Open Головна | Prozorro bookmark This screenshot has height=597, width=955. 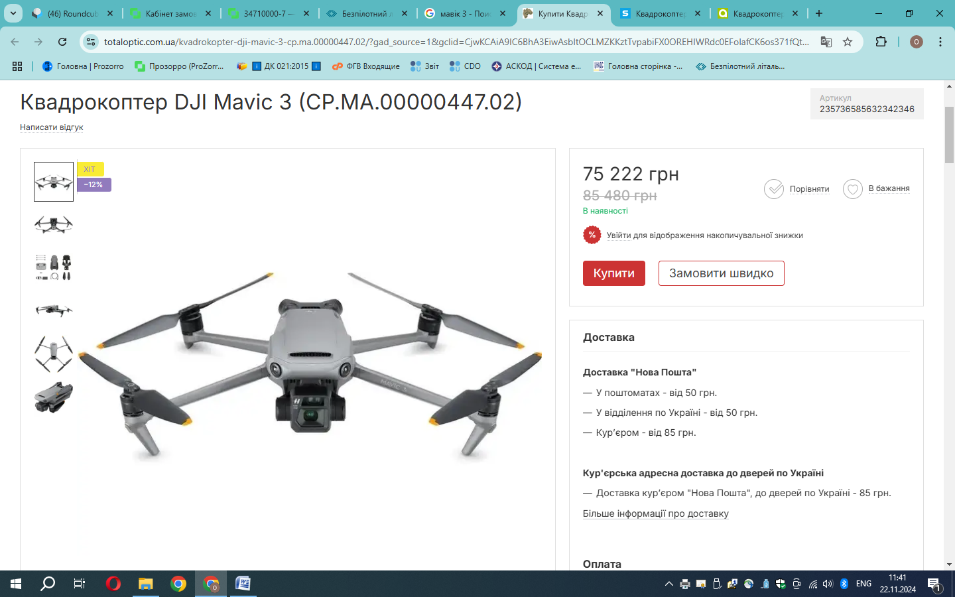[83, 66]
